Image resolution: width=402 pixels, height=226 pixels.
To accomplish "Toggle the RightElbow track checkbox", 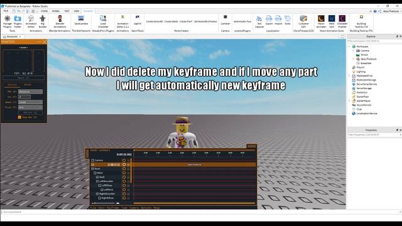I will (100, 198).
